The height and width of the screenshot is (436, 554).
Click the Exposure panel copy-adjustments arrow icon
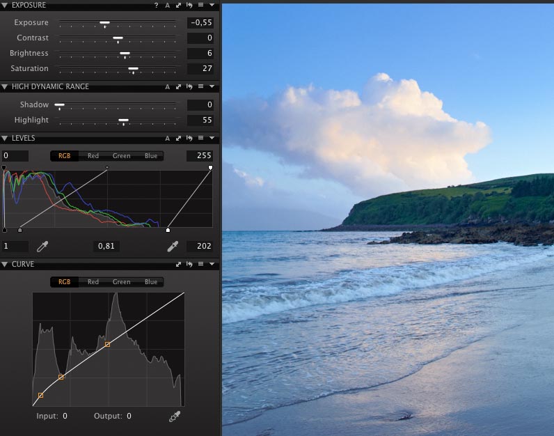pyautogui.click(x=178, y=6)
